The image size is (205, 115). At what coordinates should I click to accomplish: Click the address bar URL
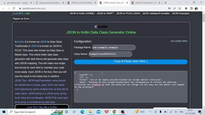(x=34, y=8)
